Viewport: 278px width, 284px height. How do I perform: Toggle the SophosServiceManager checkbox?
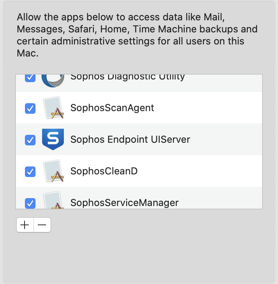point(30,203)
